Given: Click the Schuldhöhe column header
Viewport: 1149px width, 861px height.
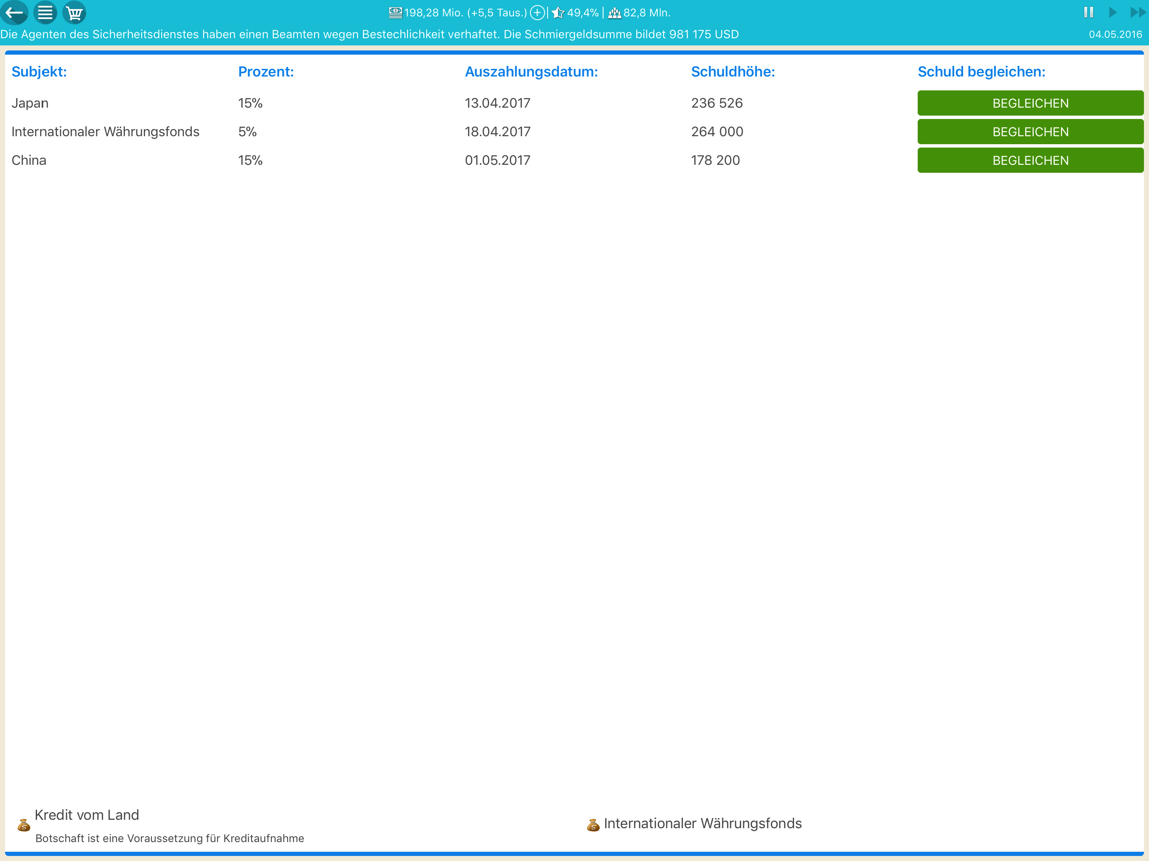Looking at the screenshot, I should pos(732,71).
